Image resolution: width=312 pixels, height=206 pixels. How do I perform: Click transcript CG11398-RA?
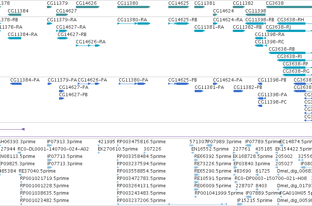(270, 35)
